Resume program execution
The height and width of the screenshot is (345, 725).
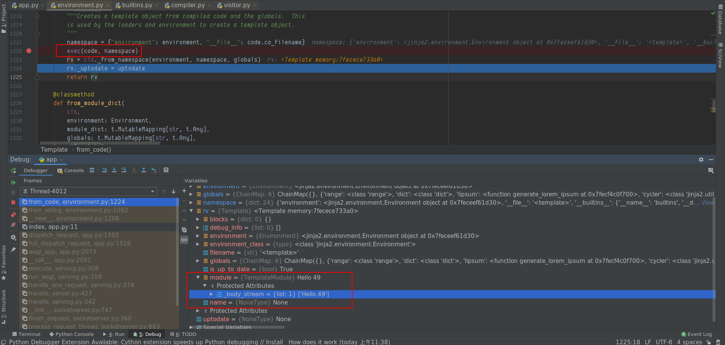[x=13, y=182]
